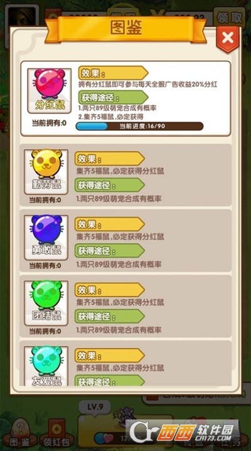Click the 领取 button at top right
This screenshot has width=251, height=451.
(x=229, y=18)
